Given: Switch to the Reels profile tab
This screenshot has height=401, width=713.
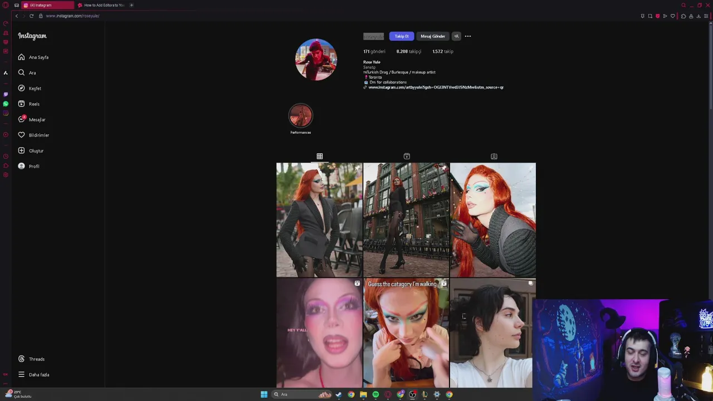Looking at the screenshot, I should pos(407,157).
